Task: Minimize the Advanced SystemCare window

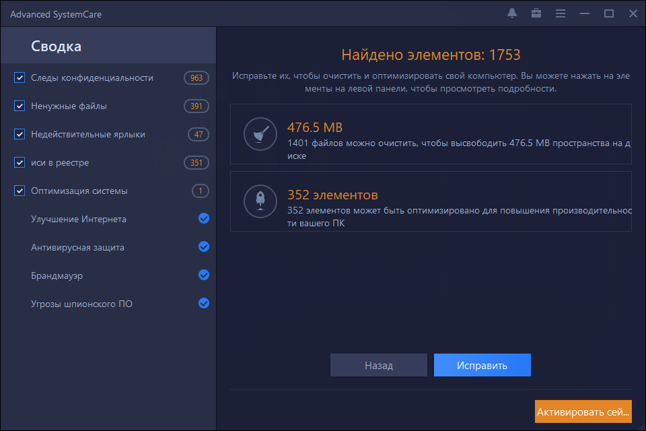Action: 585,13
